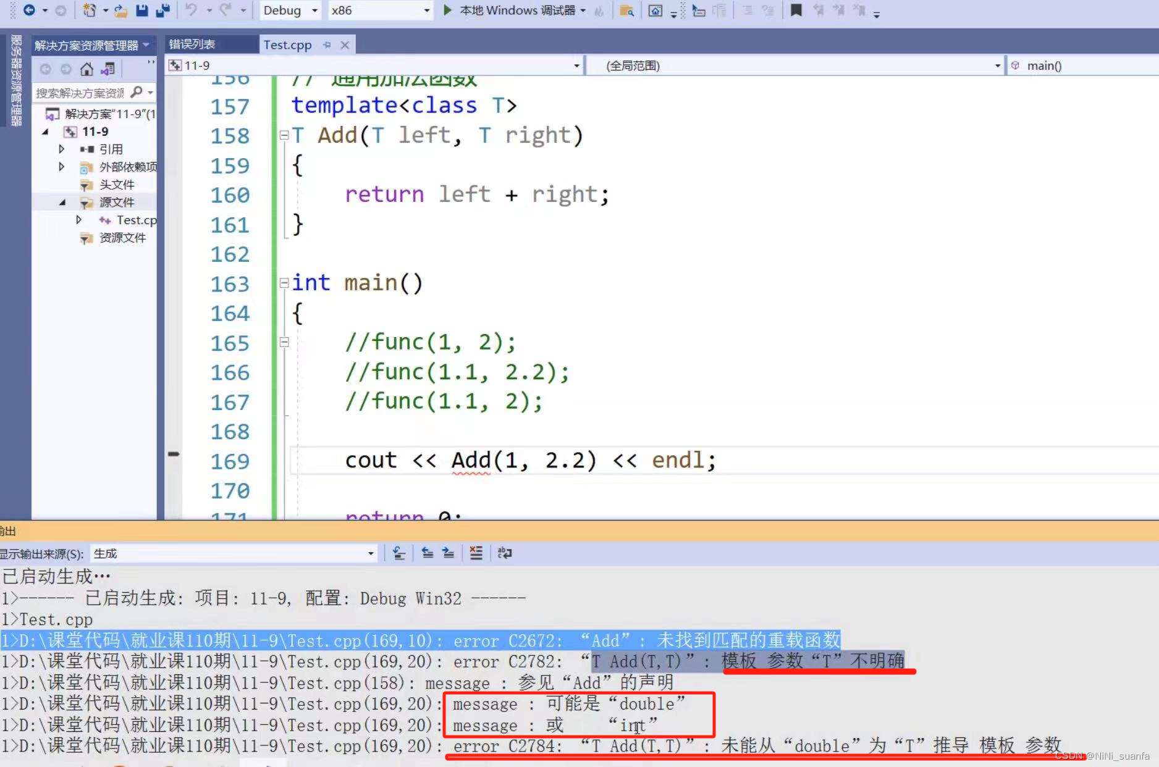The width and height of the screenshot is (1159, 767).
Task: Expand the Test.cpp tree node
Action: pyautogui.click(x=78, y=220)
